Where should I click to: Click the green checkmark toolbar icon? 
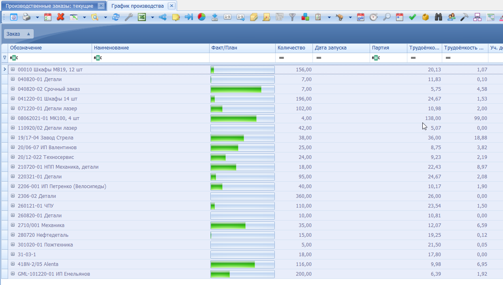pyautogui.click(x=412, y=17)
